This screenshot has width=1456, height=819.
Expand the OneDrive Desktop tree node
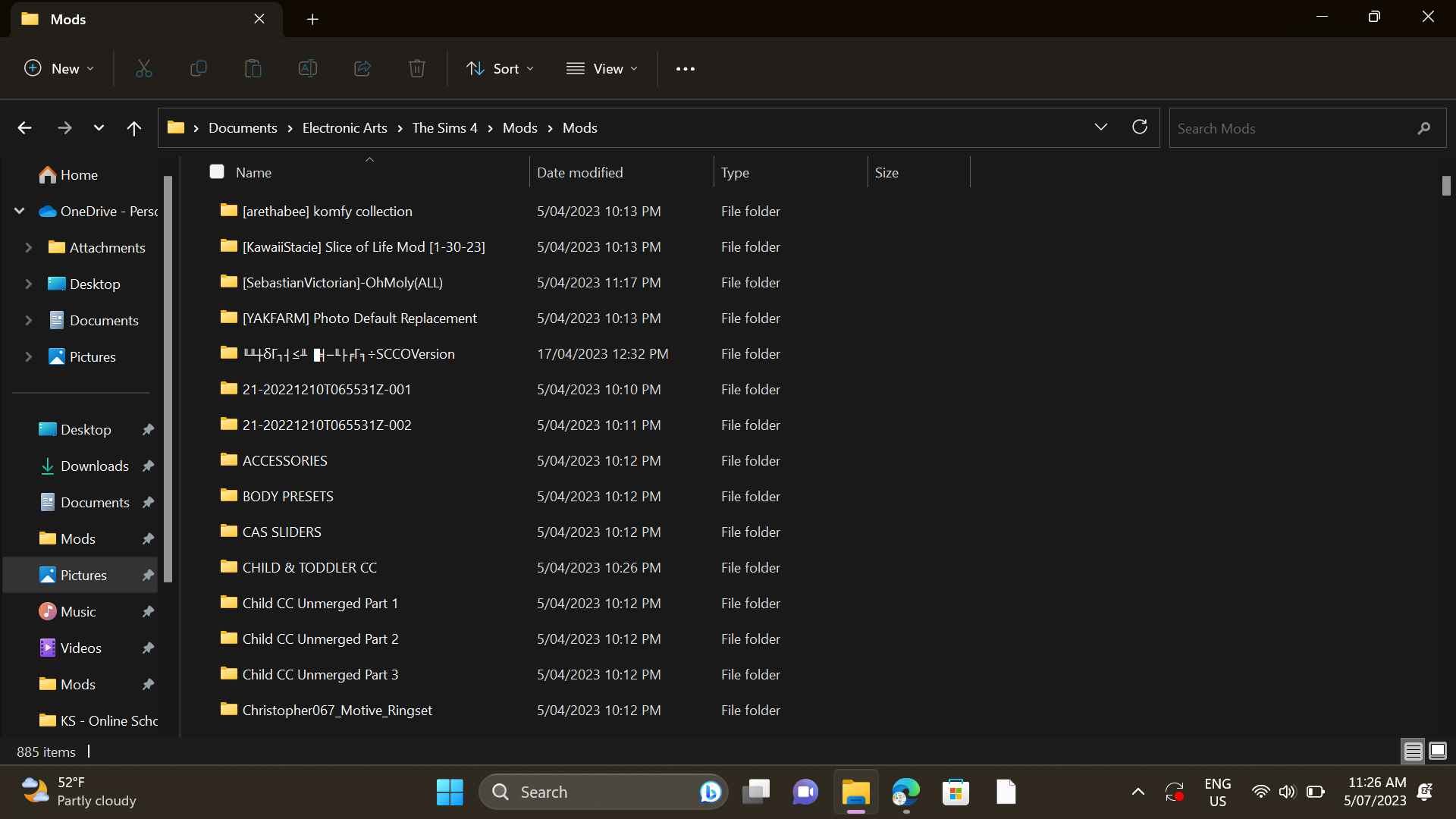[29, 284]
